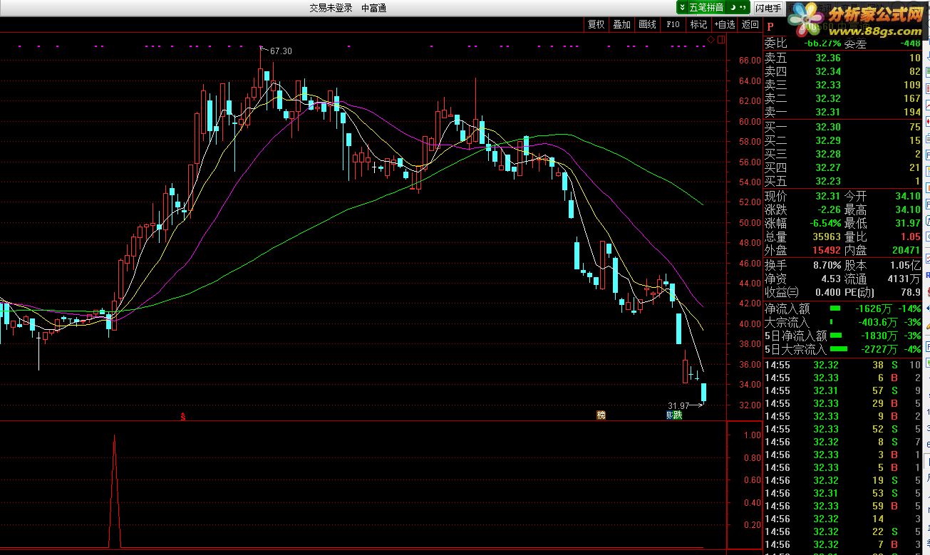This screenshot has height=555, width=930.
Task: Click the red $ marker below chart
Action: coord(183,417)
